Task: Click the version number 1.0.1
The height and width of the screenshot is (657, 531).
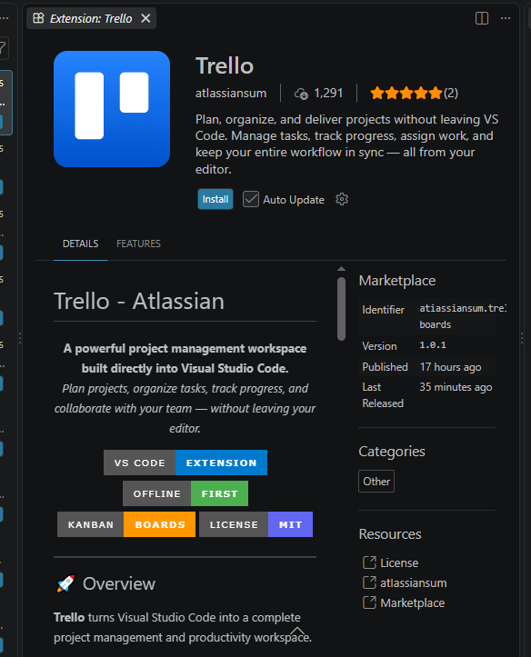Action: 433,345
